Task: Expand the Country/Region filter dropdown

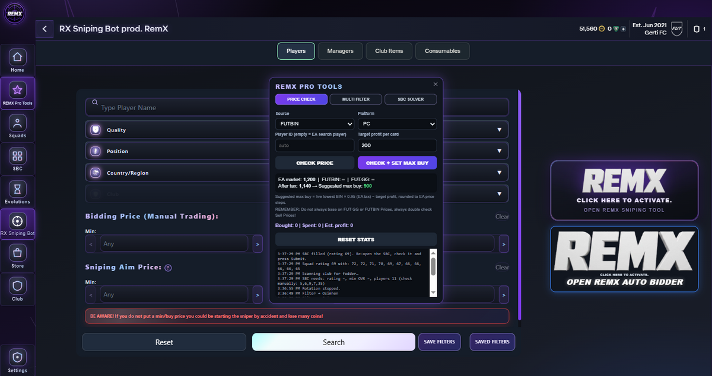Action: point(297,173)
